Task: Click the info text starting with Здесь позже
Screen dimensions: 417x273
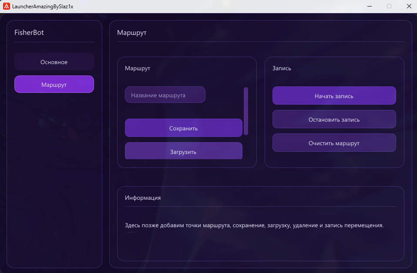Action: pos(254,225)
